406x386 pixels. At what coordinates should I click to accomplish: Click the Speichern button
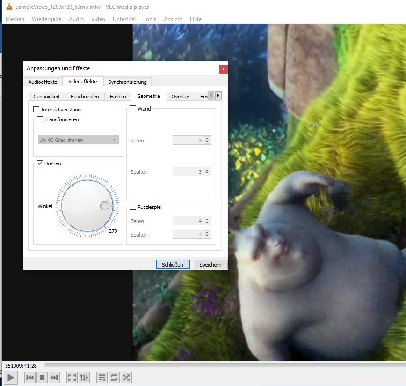point(210,264)
